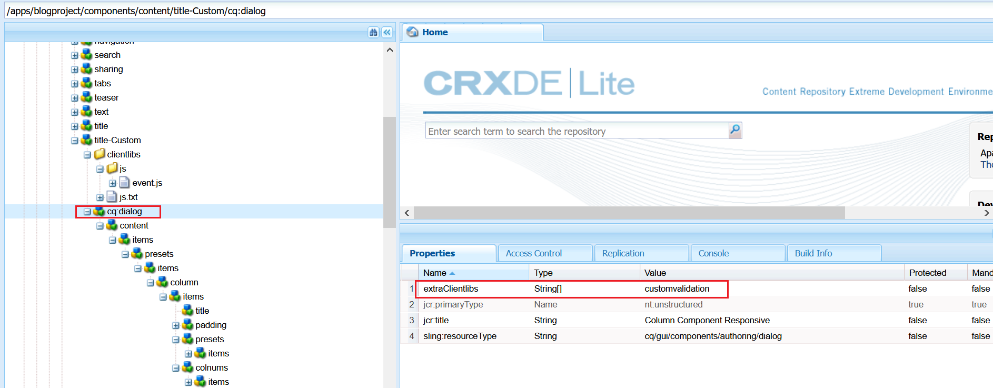Select the jcr:primaryType property row

697,304
